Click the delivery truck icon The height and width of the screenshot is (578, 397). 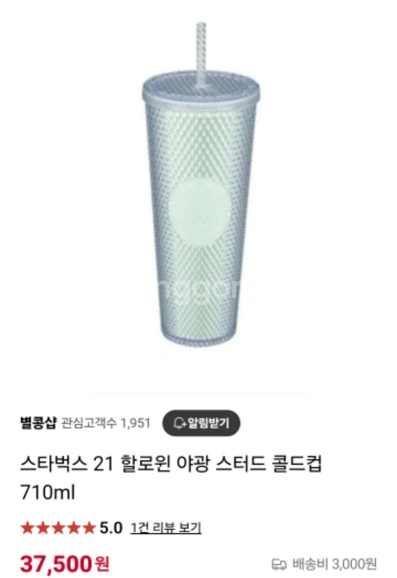click(x=279, y=564)
